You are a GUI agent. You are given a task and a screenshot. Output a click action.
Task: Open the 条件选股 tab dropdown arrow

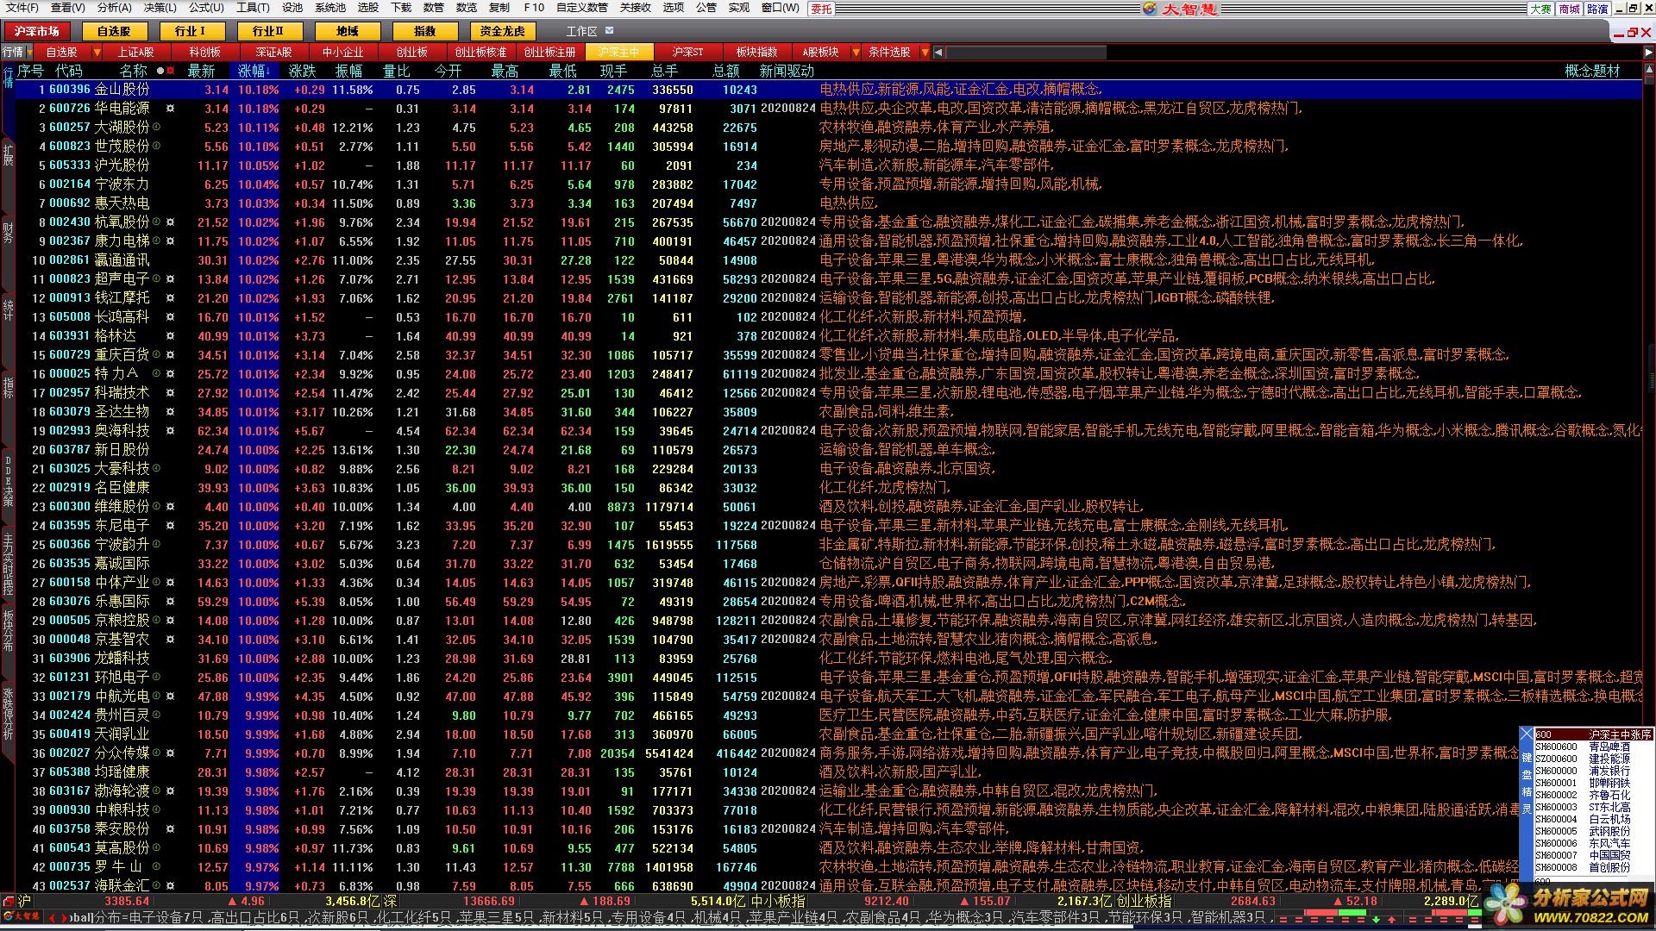[925, 52]
